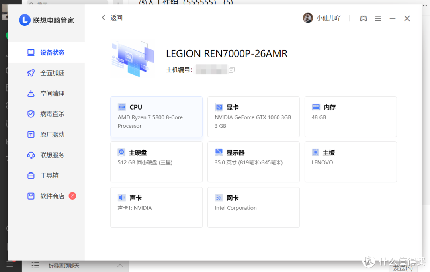The image size is (430, 272).
Task: Click the text 512 GB 固态硬盘 (三星)
Action: click(145, 162)
